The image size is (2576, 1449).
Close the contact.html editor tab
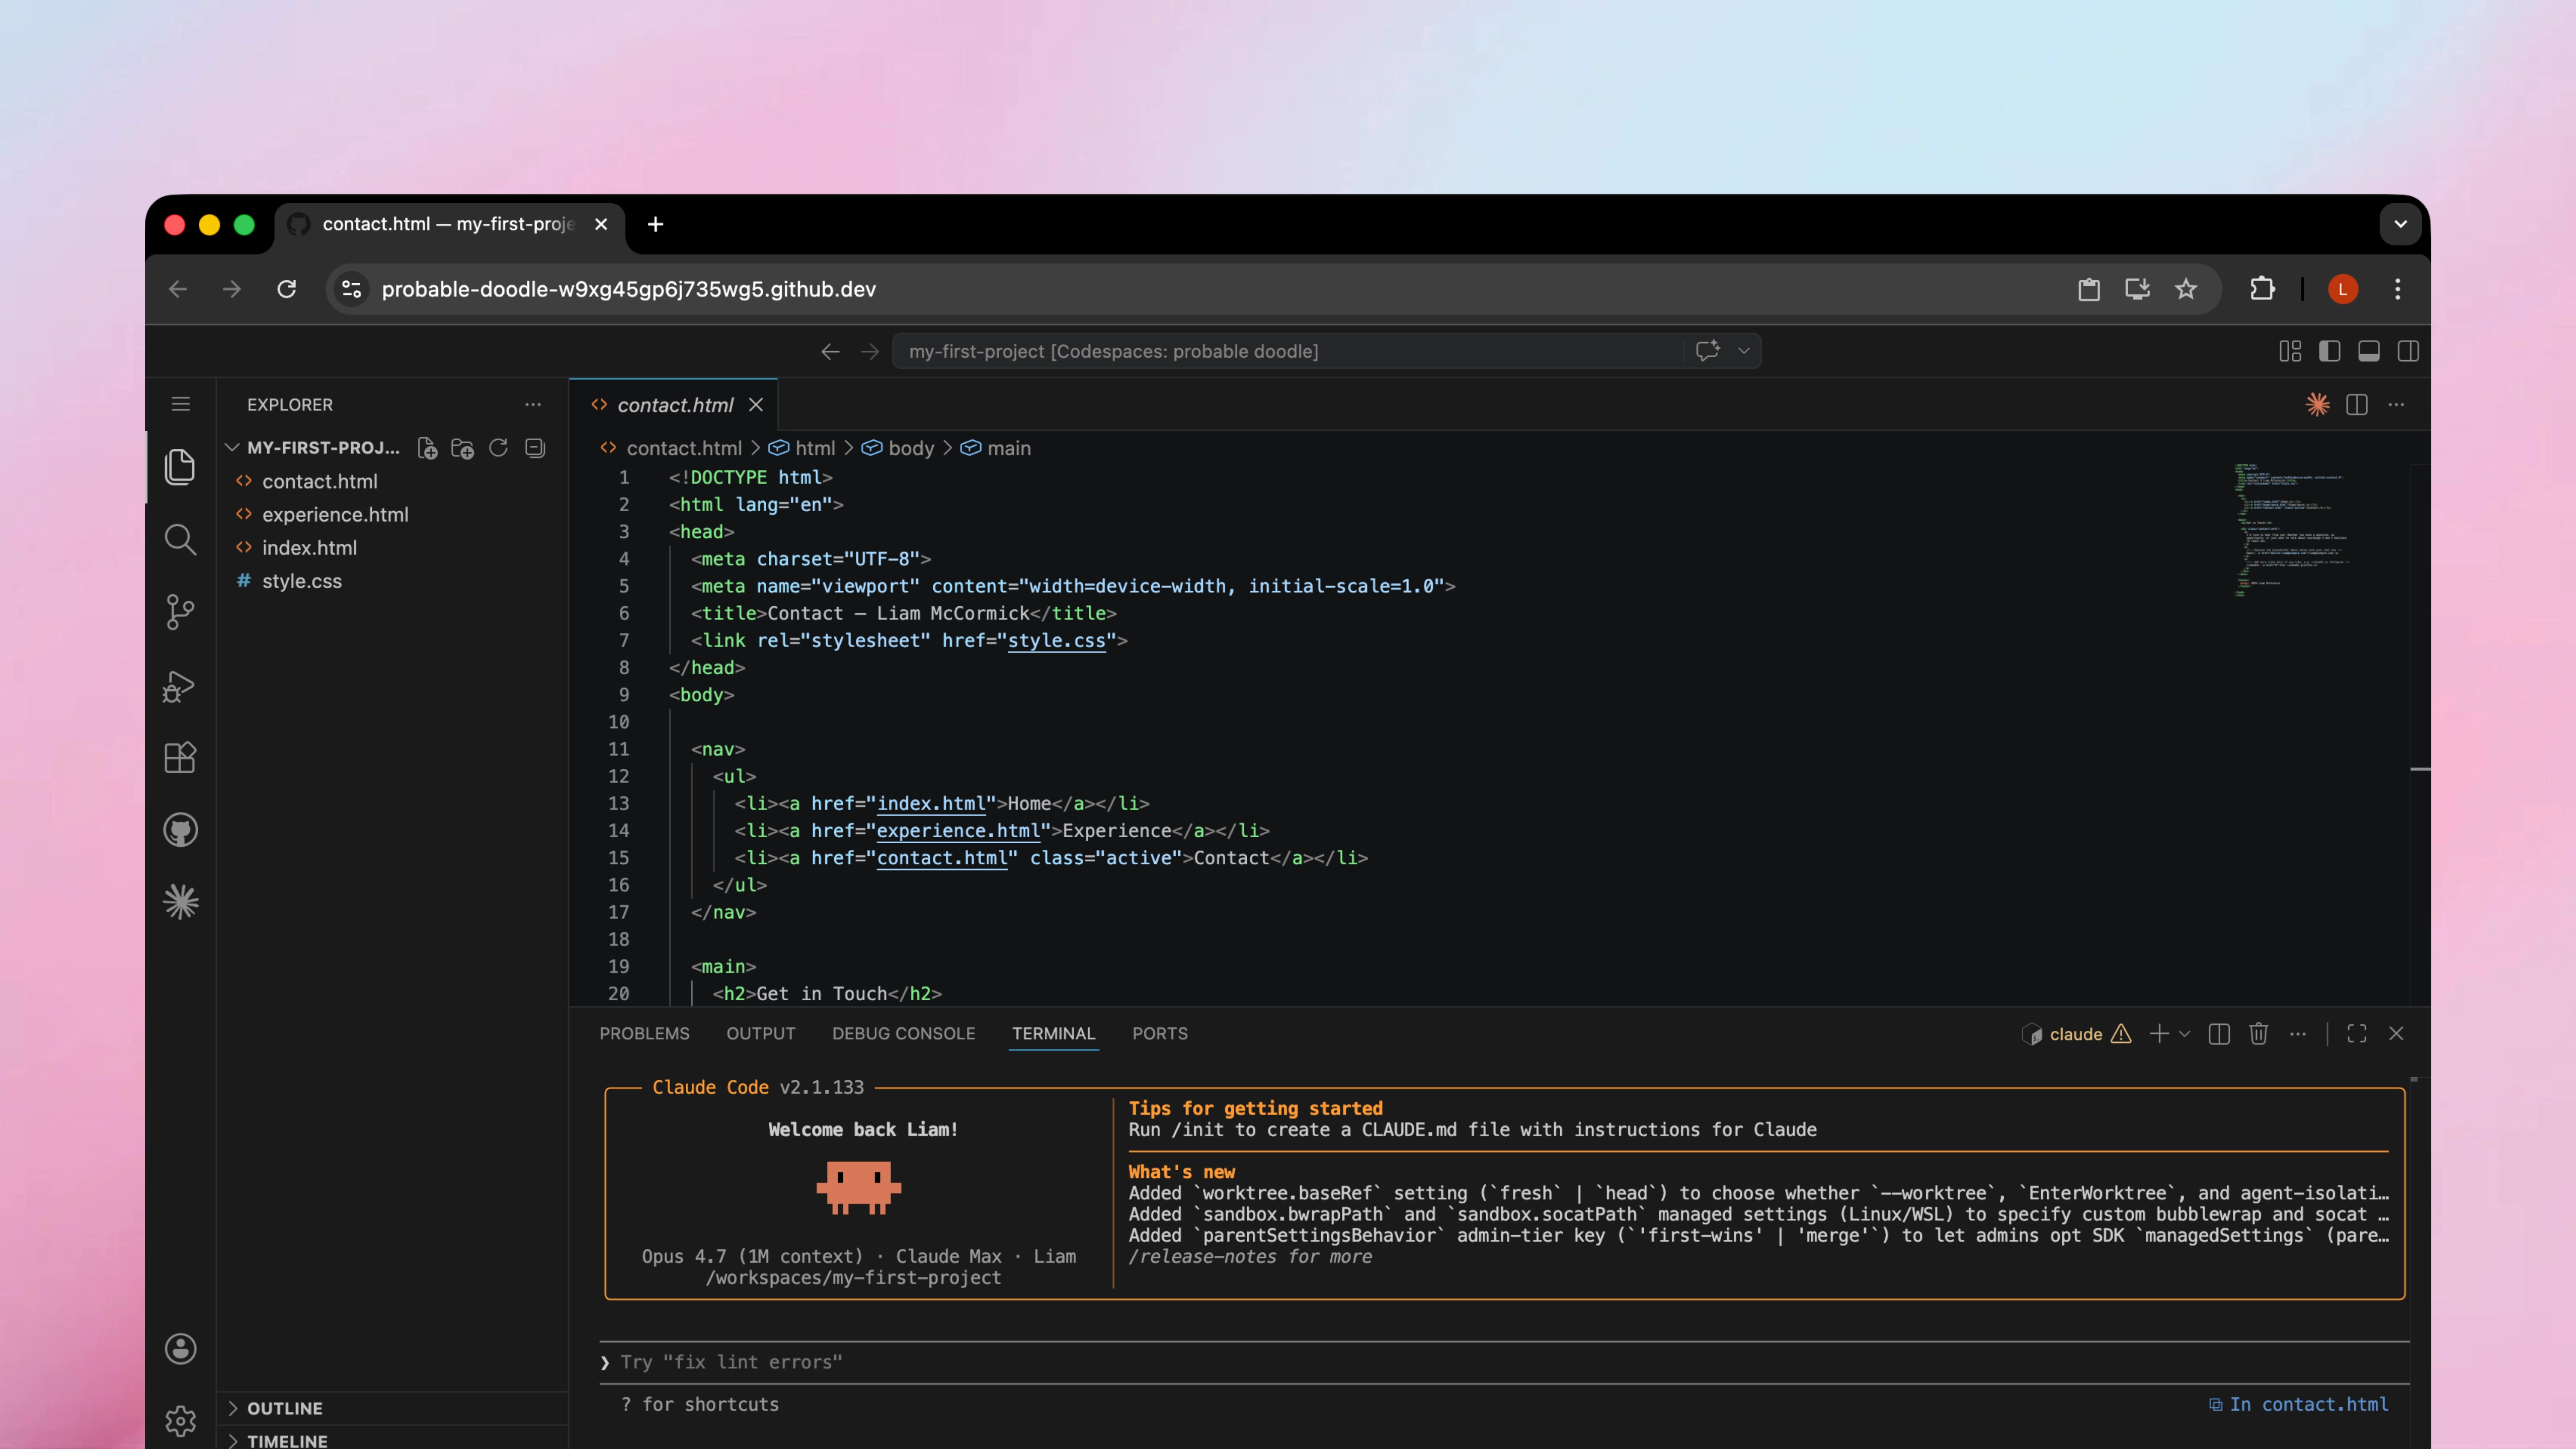[756, 405]
